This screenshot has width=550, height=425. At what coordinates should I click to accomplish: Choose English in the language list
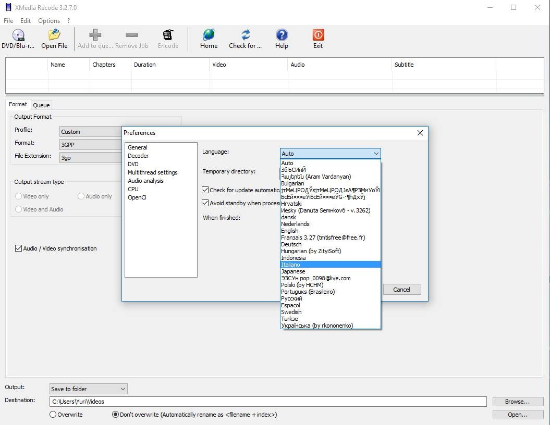pyautogui.click(x=331, y=231)
